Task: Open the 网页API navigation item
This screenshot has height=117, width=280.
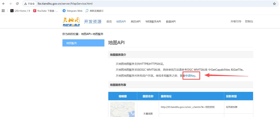Action: [x=136, y=21]
